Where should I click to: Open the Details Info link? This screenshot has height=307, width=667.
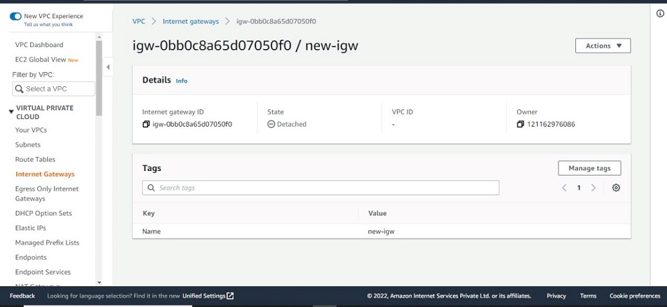182,81
